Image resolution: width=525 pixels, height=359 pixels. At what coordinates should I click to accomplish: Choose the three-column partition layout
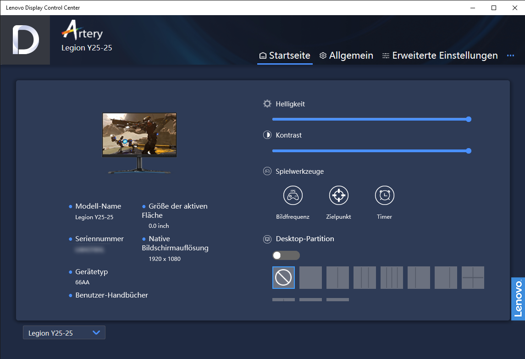coord(365,277)
